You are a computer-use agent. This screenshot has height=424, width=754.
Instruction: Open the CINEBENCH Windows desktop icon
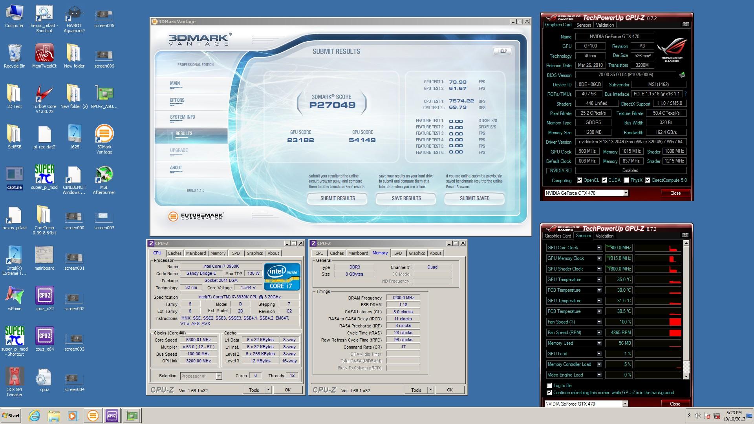(x=74, y=180)
